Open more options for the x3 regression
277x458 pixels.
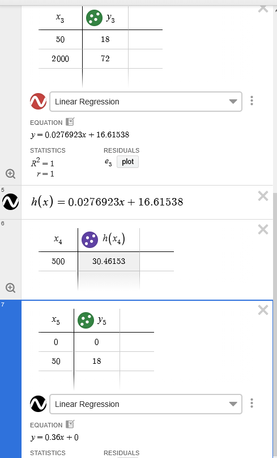pos(252,101)
